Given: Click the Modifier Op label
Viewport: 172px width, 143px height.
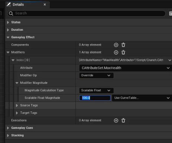Looking at the screenshot, I should [29, 75].
